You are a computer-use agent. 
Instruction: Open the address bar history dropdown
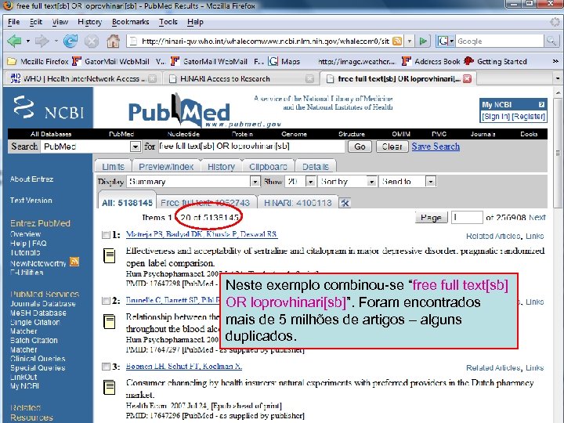tap(410, 41)
